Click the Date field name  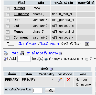pyautogui.click(x=17, y=20)
